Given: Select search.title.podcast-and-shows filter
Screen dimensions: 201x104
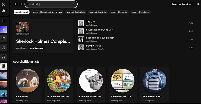Looking at the screenshot, I should (47, 12).
